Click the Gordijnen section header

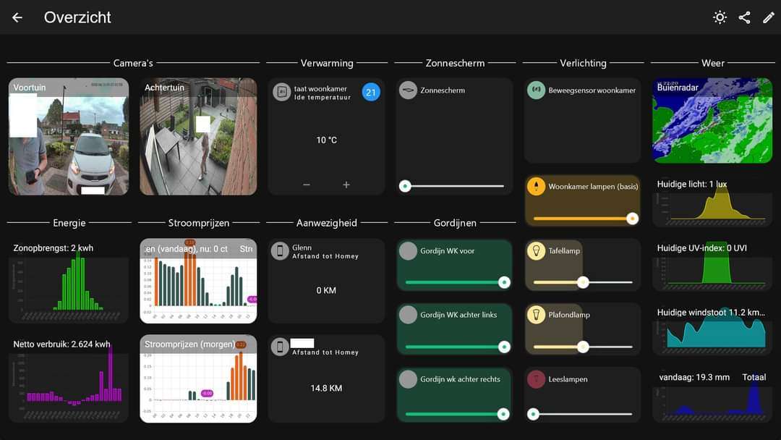pyautogui.click(x=455, y=223)
